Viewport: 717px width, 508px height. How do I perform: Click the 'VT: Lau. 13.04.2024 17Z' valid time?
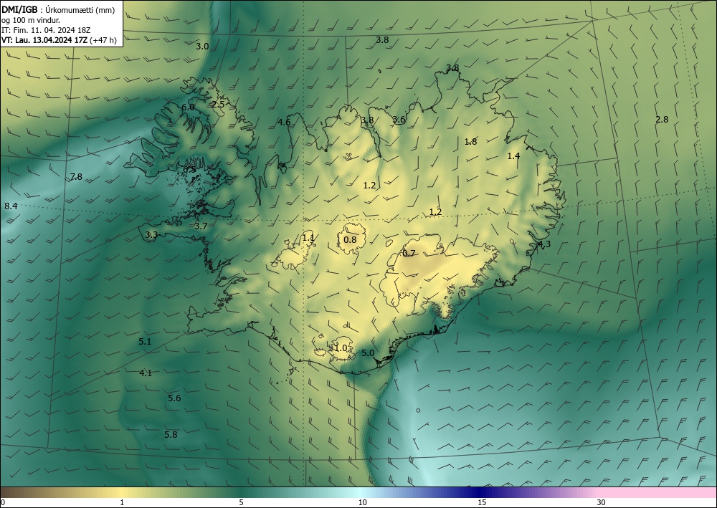(x=44, y=40)
